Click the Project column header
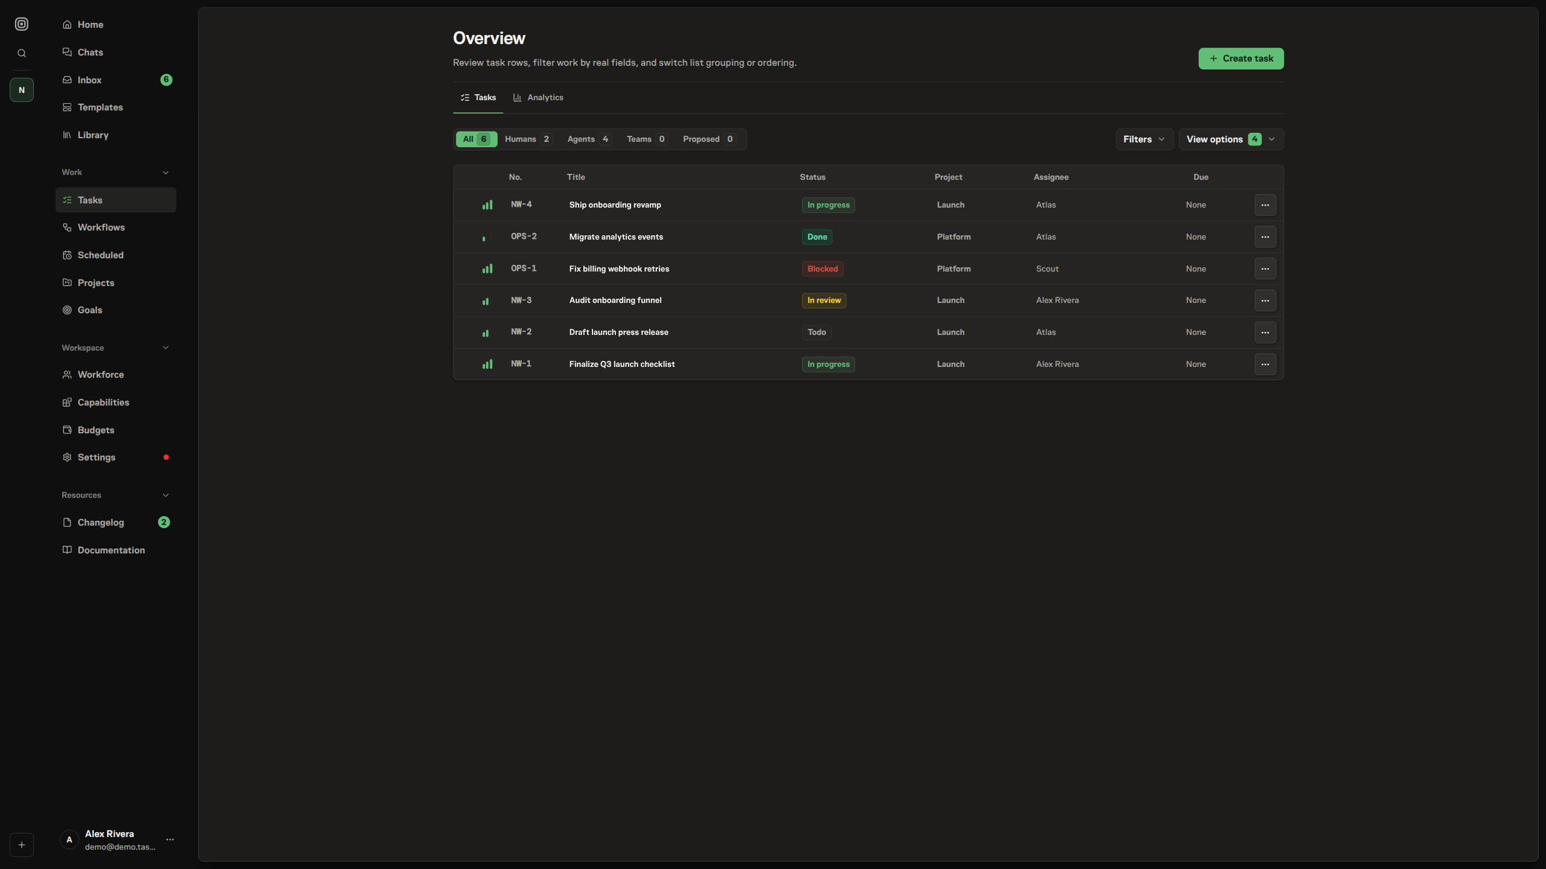The image size is (1546, 869). pyautogui.click(x=948, y=177)
